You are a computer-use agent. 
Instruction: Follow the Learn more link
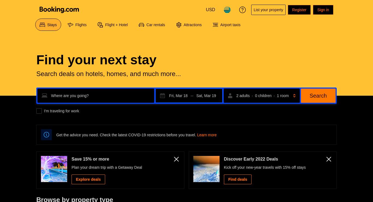click(x=207, y=135)
